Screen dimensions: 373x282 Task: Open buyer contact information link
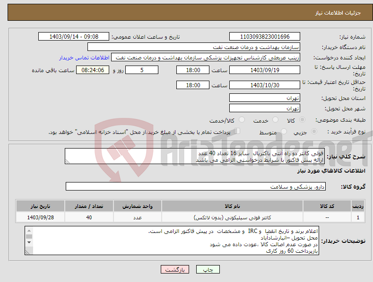pyautogui.click(x=84, y=58)
